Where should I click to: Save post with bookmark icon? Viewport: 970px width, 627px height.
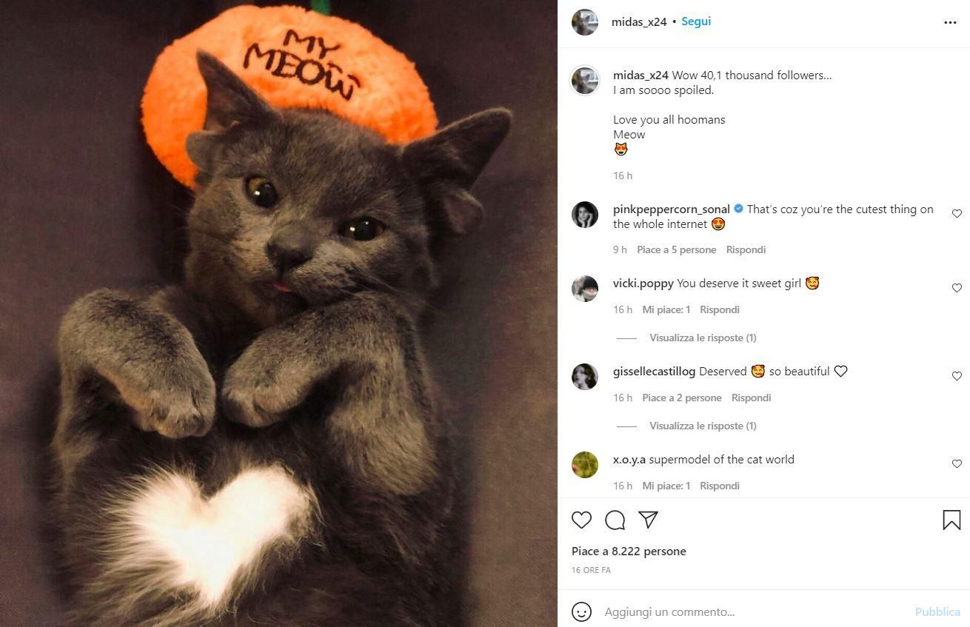(951, 520)
